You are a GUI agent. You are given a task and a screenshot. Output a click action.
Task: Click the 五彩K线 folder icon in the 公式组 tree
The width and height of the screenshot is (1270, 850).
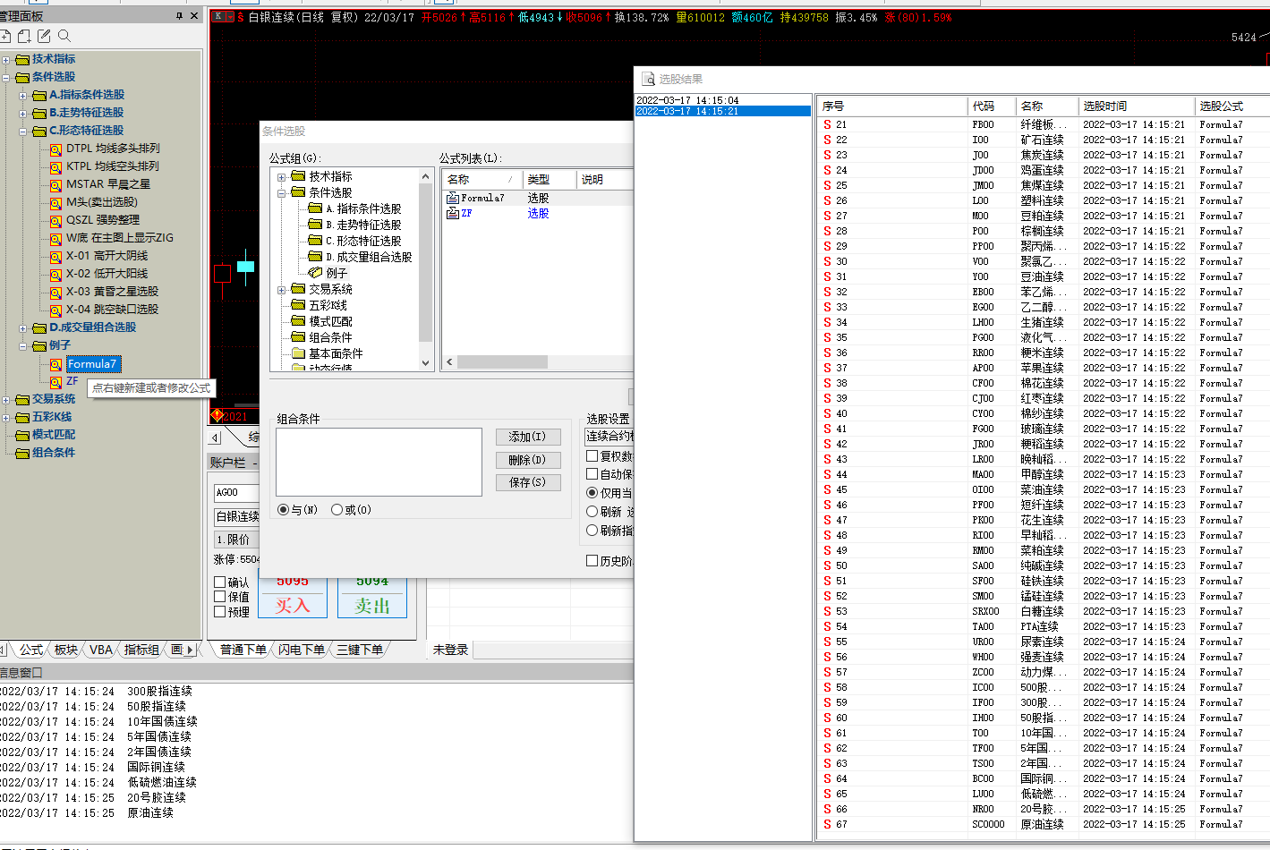click(x=299, y=305)
